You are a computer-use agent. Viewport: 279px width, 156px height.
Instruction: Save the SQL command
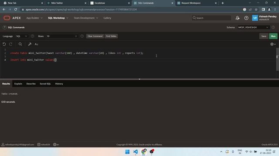(x=264, y=36)
